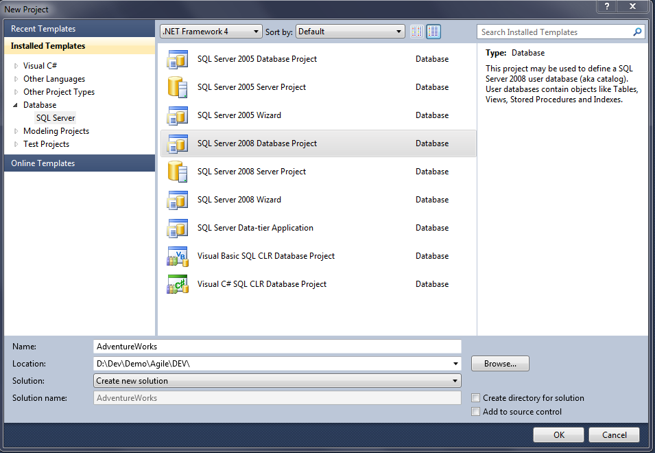Screen dimensions: 655x453
Task: Select 'SQL Server 2005 Wizard' text
Action: [239, 115]
